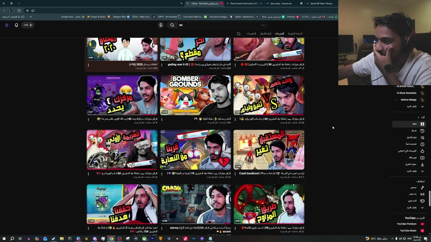The image size is (431, 242).
Task: Open options menu for Bomber Grounds video
Action: [162, 119]
